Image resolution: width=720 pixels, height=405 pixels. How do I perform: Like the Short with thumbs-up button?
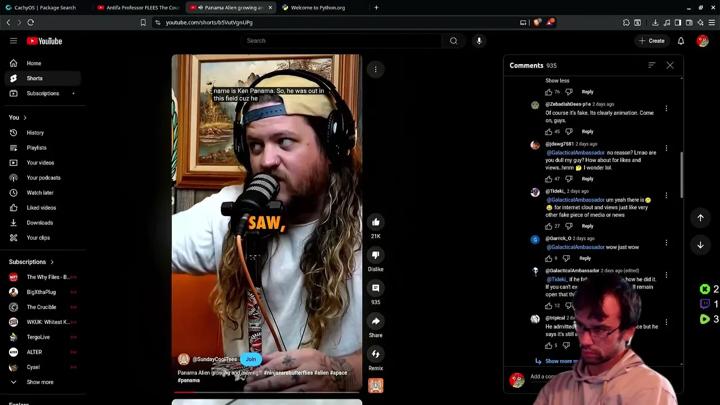pos(376,222)
